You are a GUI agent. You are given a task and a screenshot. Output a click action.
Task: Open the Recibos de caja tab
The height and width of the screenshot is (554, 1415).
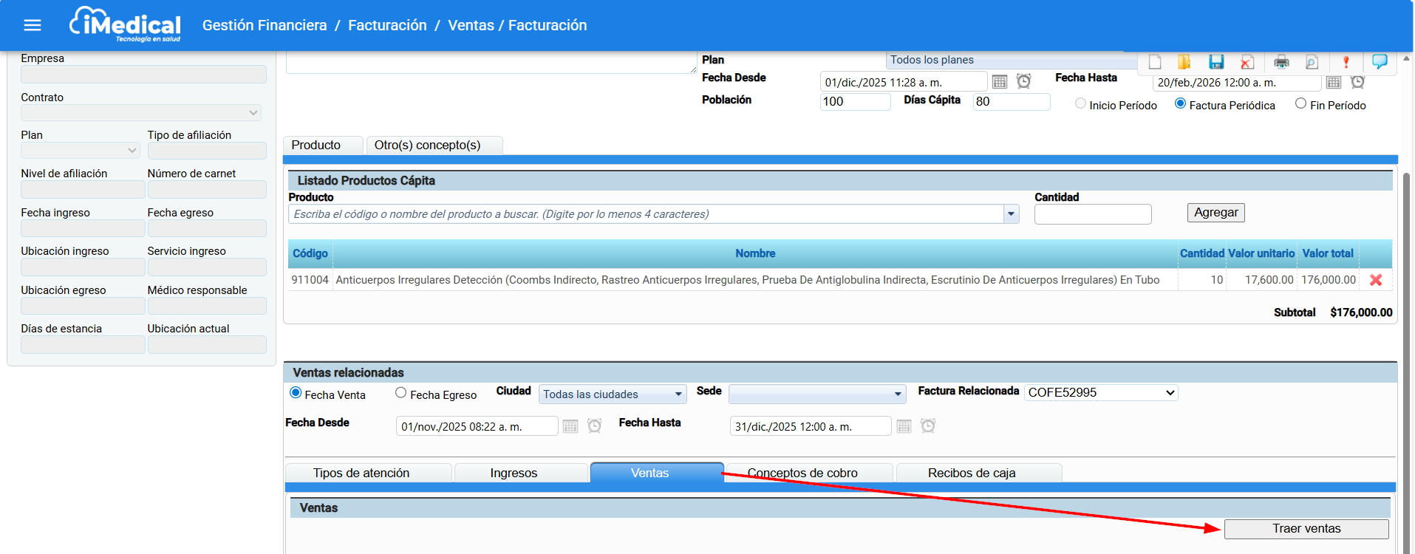[971, 473]
